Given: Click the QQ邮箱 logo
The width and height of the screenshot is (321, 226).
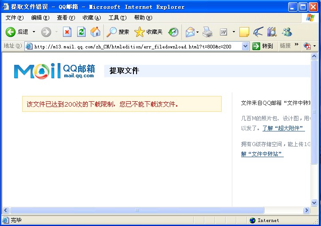Looking at the screenshot, I should 54,71.
